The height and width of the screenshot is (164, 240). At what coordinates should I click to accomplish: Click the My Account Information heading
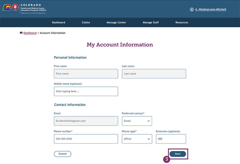coord(120,45)
